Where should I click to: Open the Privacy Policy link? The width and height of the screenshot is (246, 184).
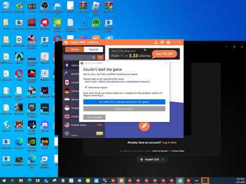[x=178, y=151]
